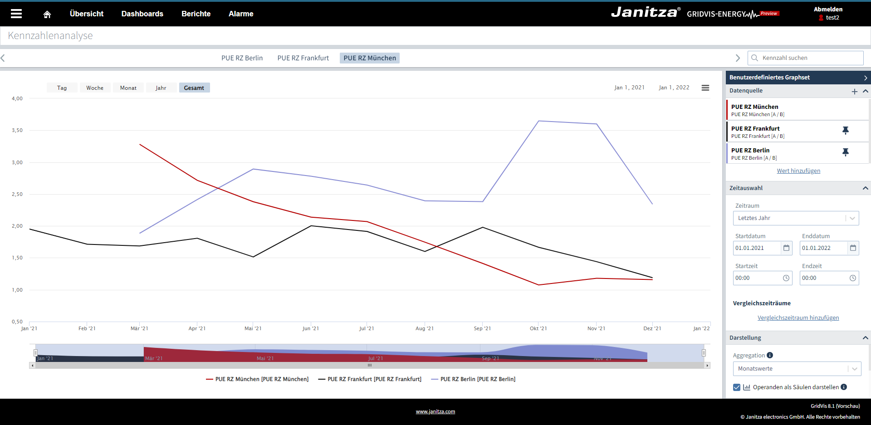The width and height of the screenshot is (871, 425).
Task: Open the Aggregation Monatswerte dropdown
Action: point(797,369)
